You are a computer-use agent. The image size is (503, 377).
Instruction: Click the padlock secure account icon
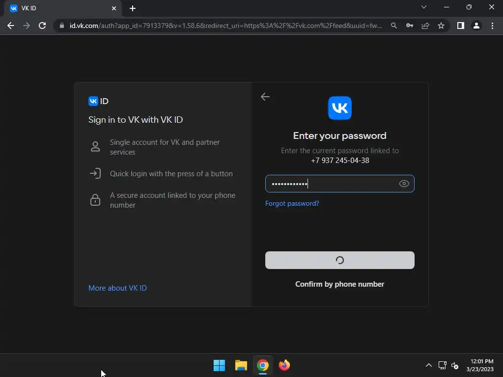click(95, 200)
